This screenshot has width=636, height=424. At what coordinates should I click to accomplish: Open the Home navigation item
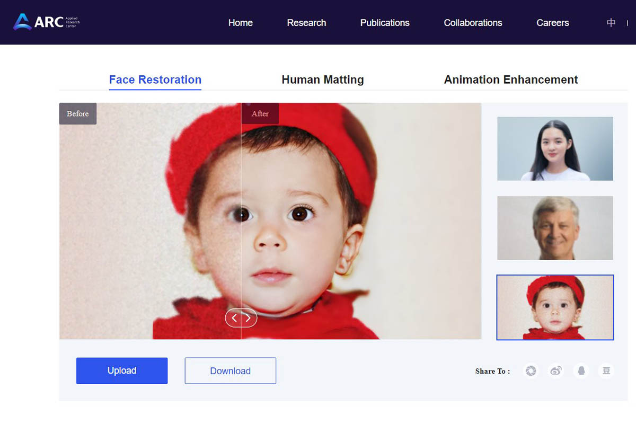click(240, 23)
